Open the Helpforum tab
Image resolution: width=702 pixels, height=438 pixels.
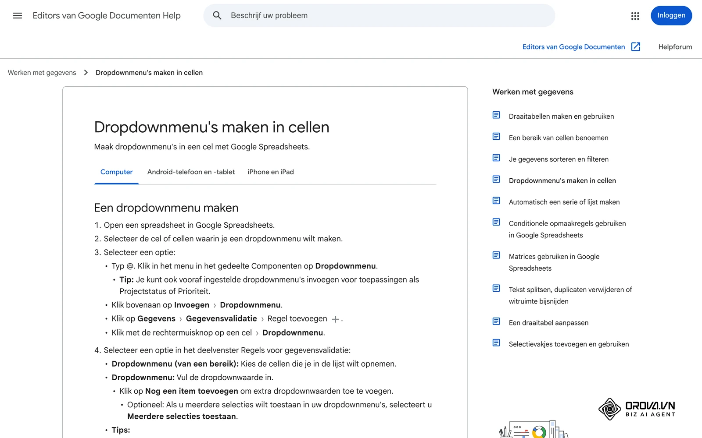click(x=675, y=47)
